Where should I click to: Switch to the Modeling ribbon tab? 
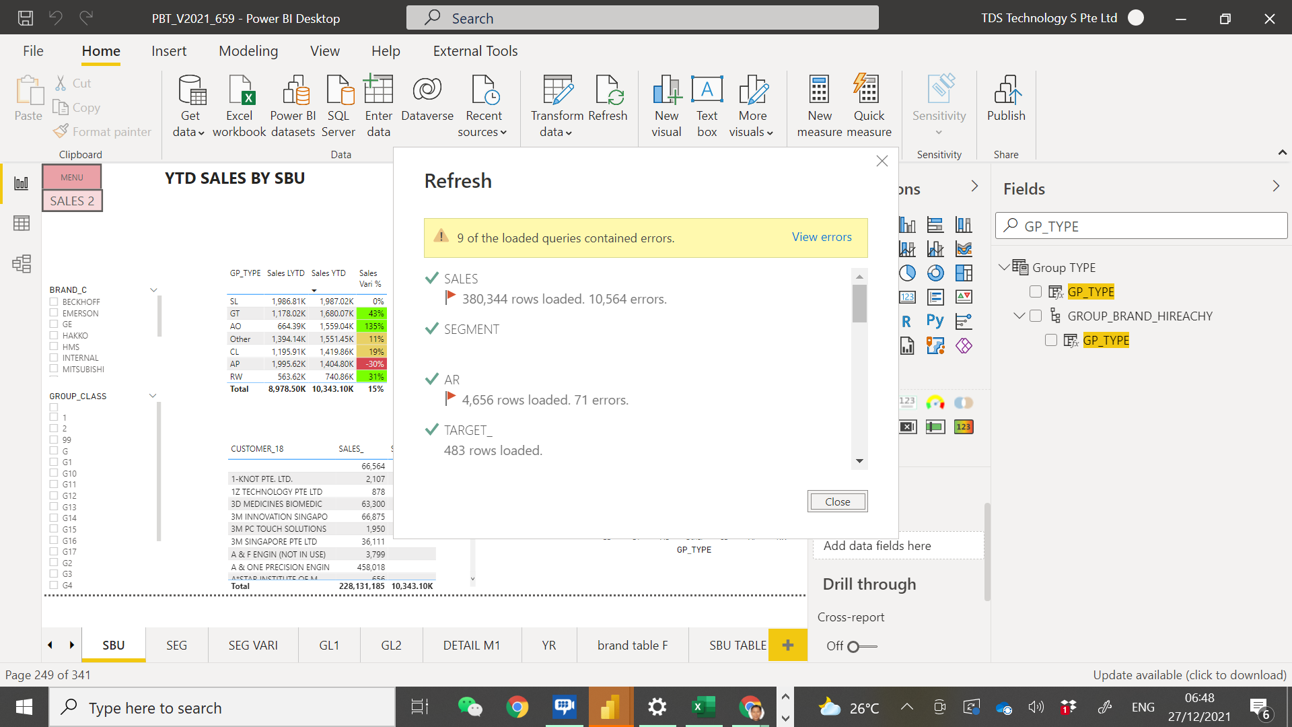pos(248,51)
